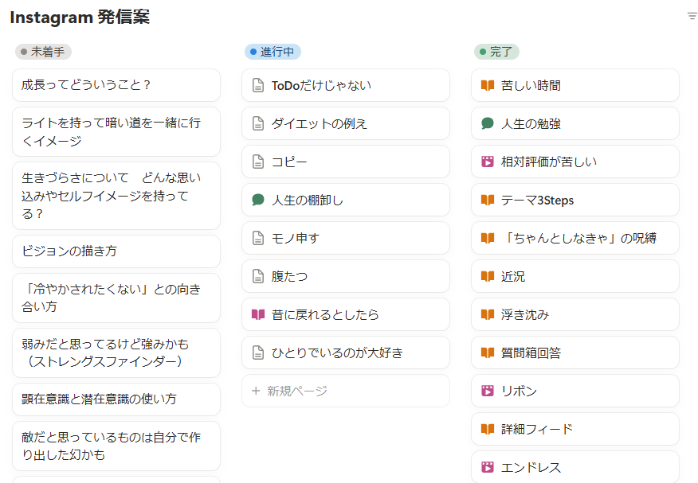Click the video icon beside 相対評価が苦しい
Image resolution: width=698 pixels, height=483 pixels.
[488, 162]
